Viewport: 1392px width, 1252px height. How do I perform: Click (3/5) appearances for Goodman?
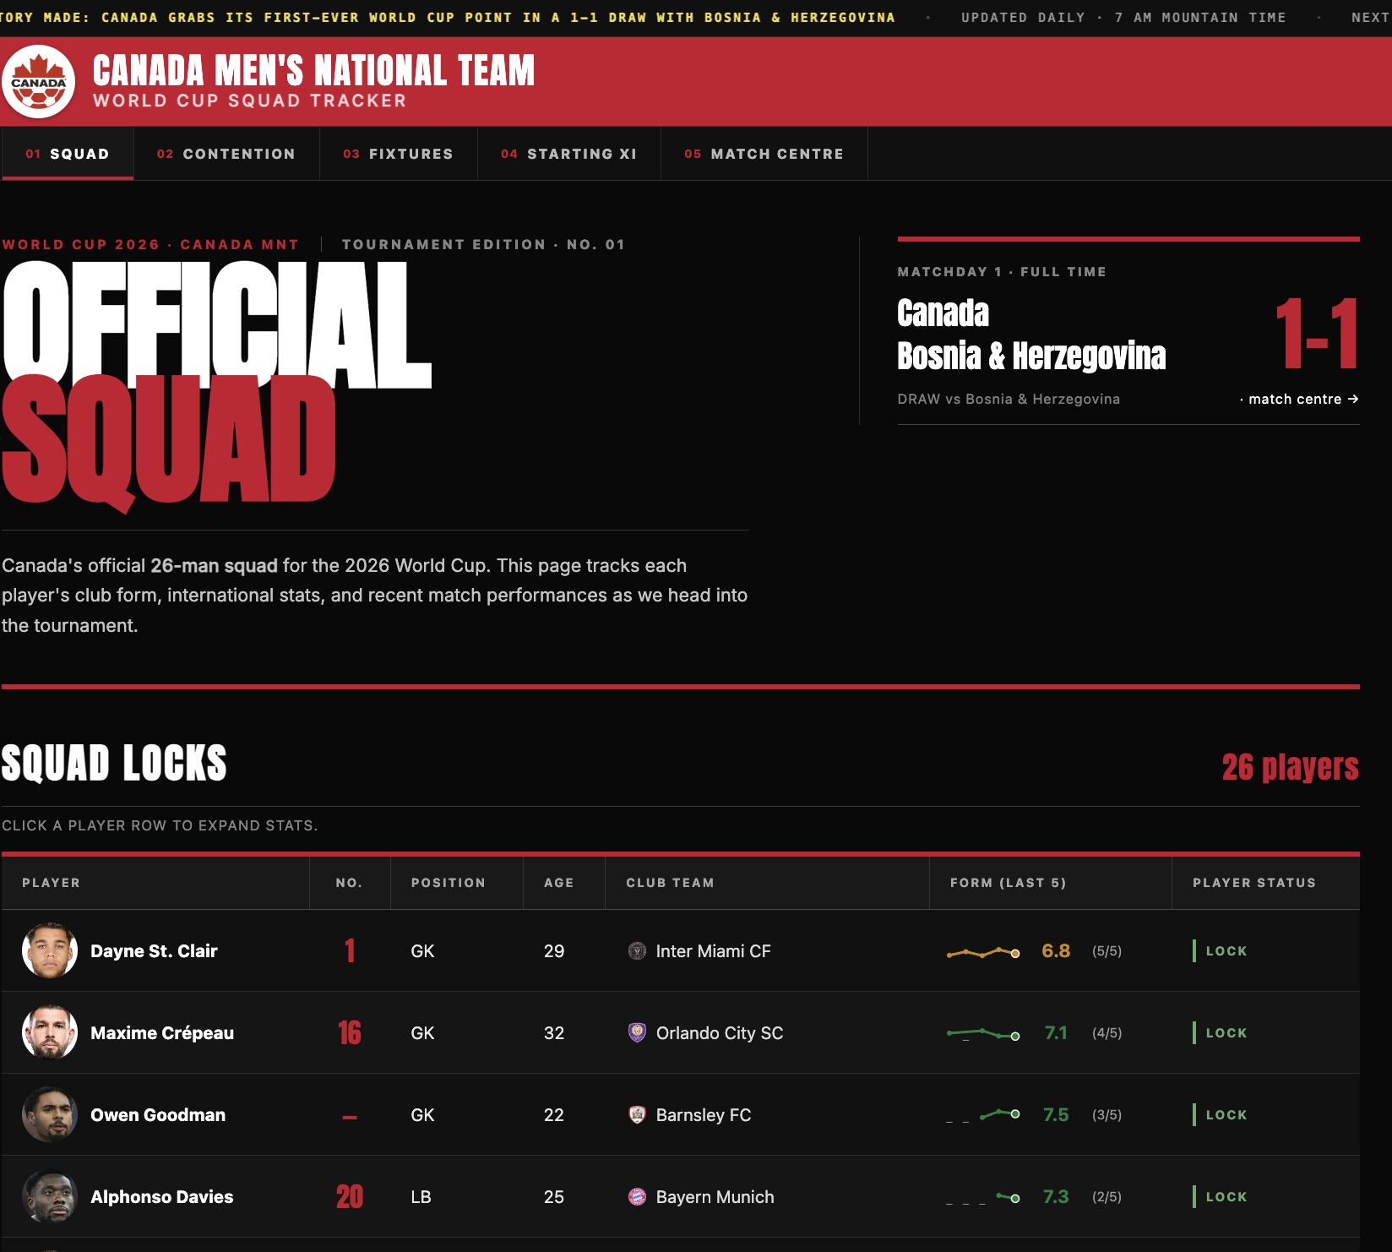click(1107, 1115)
